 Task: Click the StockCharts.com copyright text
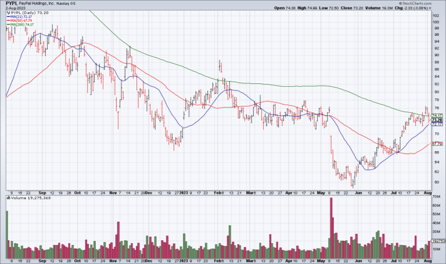(x=415, y=3)
